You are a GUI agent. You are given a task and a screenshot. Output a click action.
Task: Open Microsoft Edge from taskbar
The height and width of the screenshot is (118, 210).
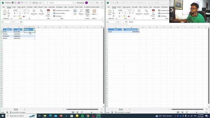pos(50,116)
